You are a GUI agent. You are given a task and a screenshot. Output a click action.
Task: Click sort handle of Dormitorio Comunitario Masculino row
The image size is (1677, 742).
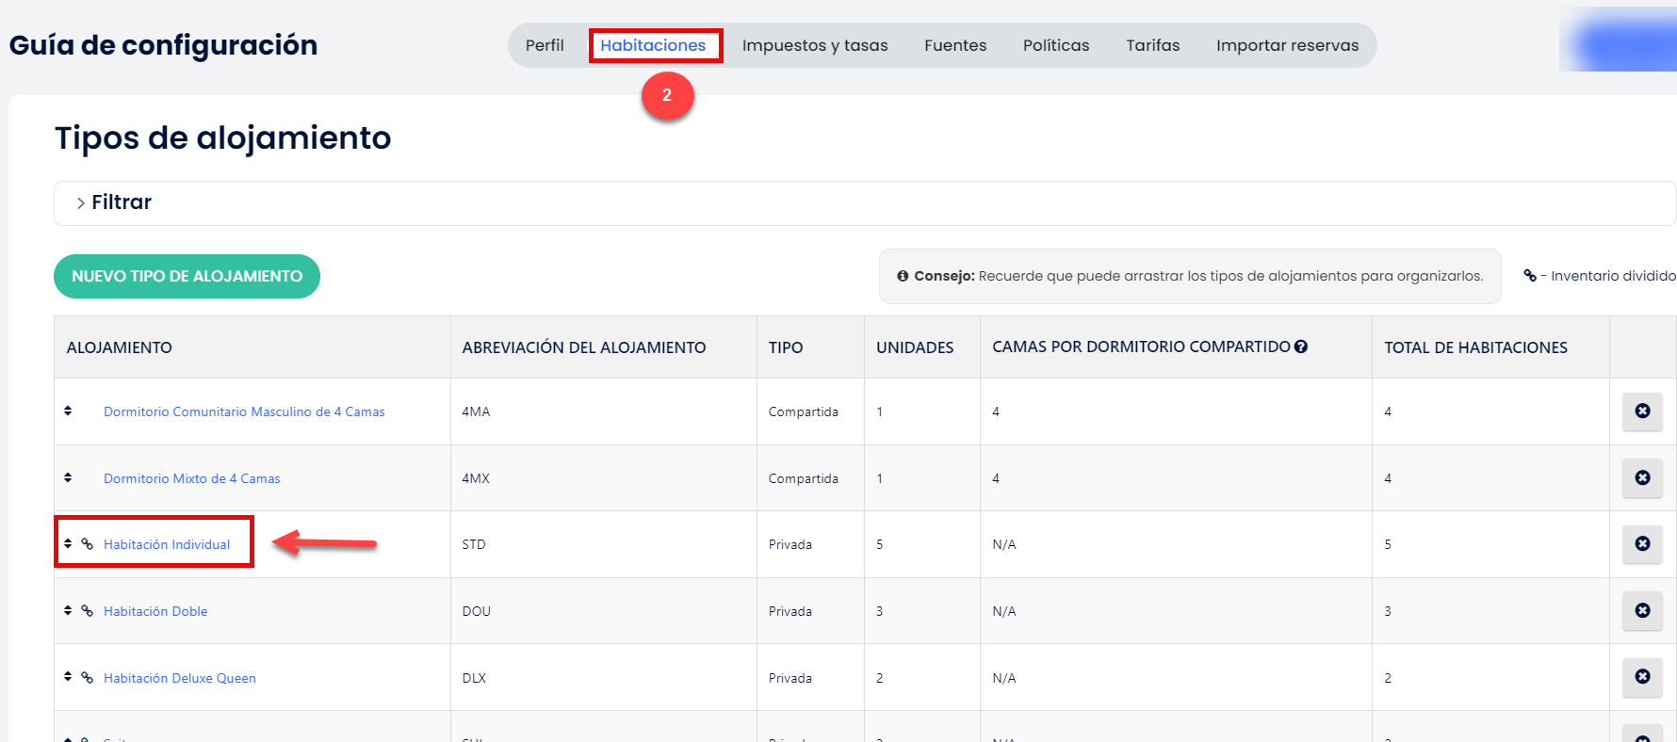(x=68, y=411)
